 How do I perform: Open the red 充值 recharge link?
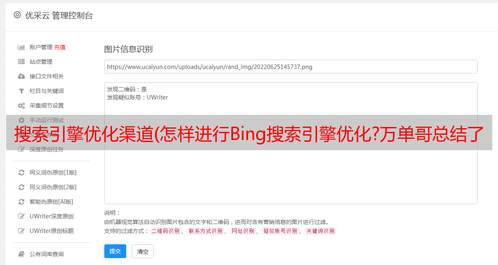(x=60, y=47)
